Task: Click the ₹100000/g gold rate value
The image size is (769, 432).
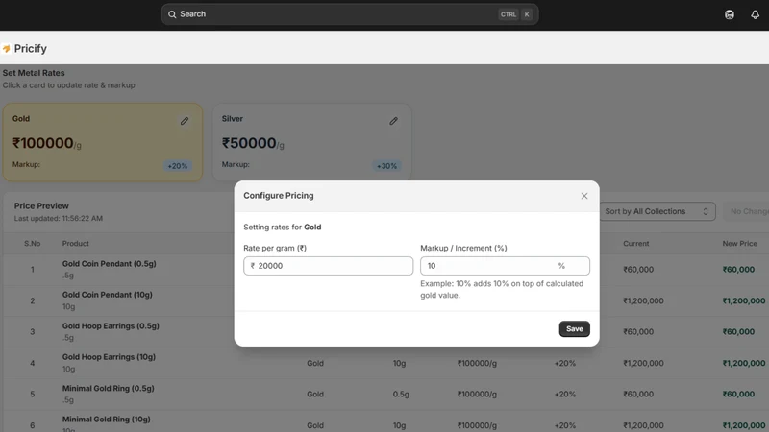Action: coord(47,143)
